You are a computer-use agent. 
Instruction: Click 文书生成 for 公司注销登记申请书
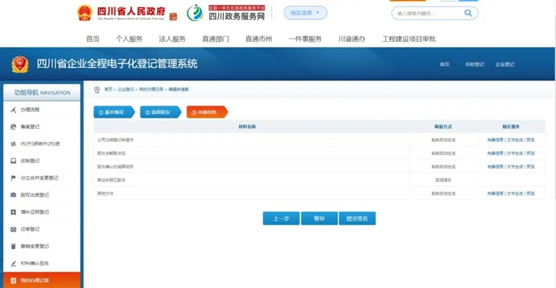coord(515,140)
